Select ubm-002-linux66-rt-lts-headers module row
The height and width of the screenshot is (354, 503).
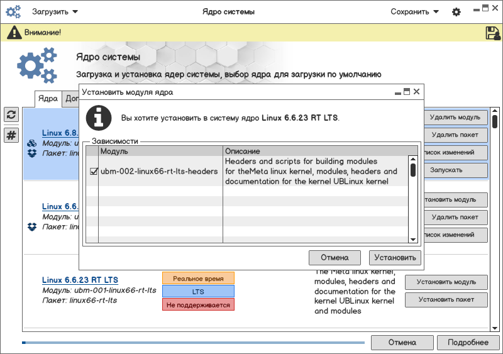246,172
